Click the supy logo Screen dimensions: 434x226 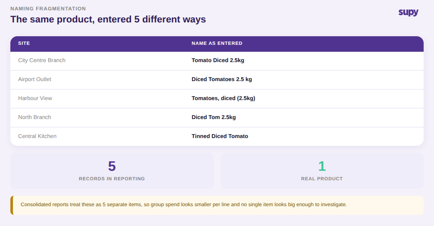[408, 13]
